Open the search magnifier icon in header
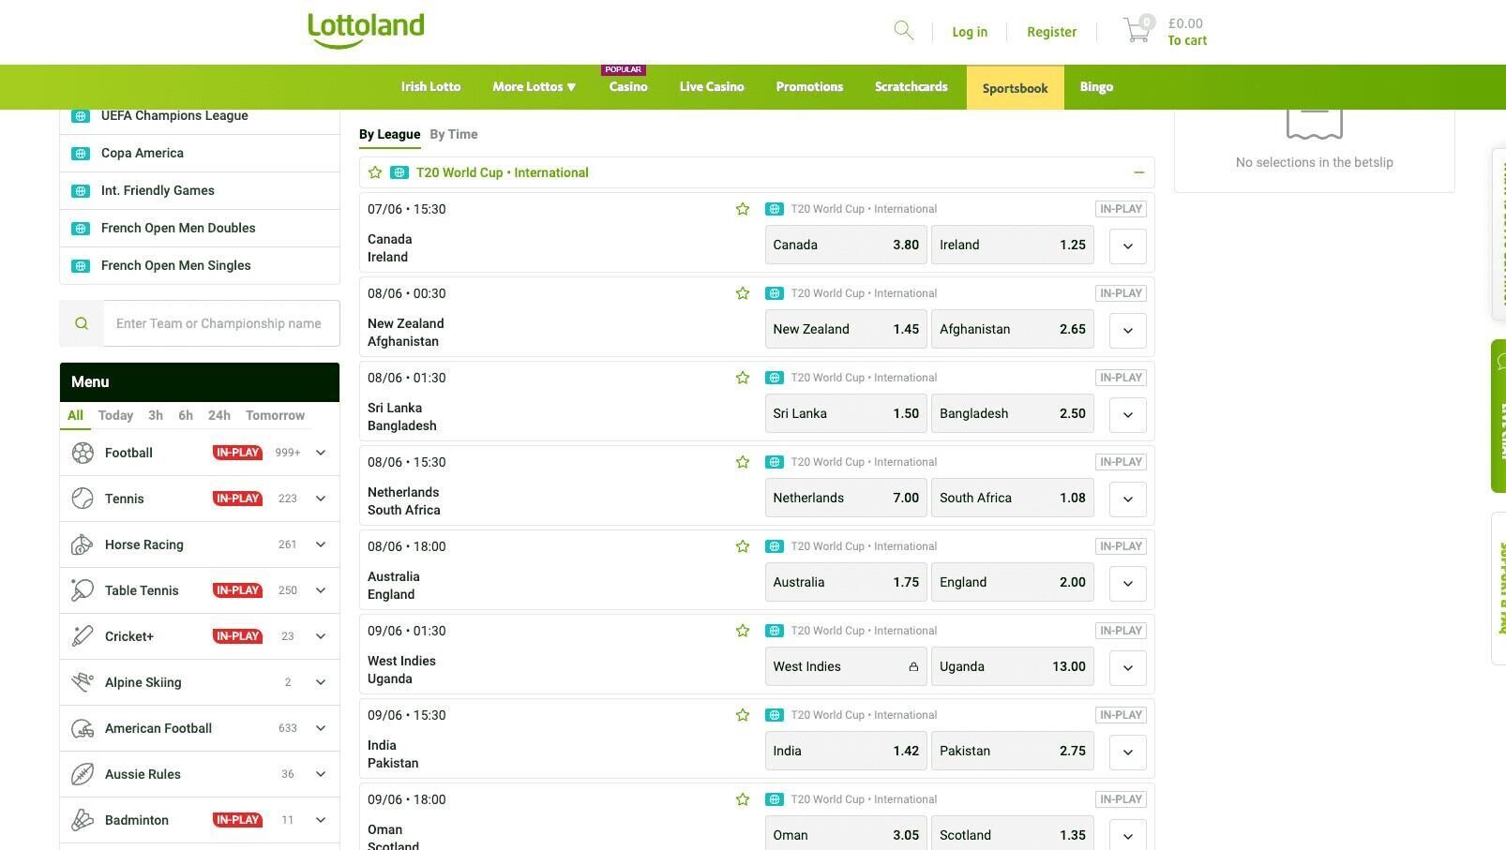This screenshot has height=850, width=1506. pyautogui.click(x=903, y=31)
